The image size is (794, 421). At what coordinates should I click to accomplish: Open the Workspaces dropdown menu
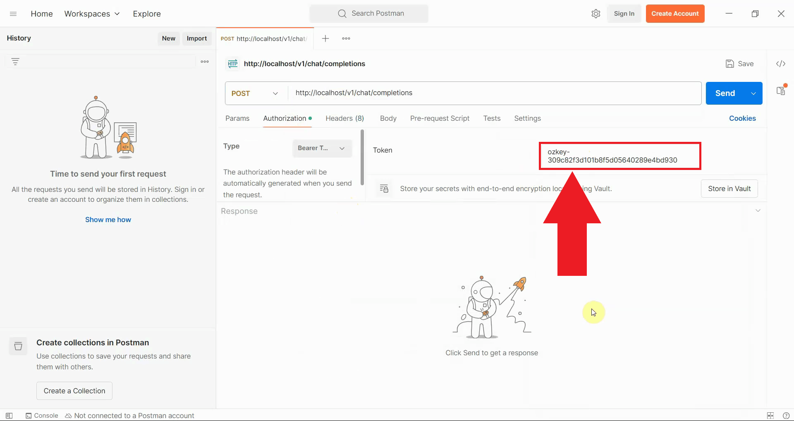pos(92,14)
